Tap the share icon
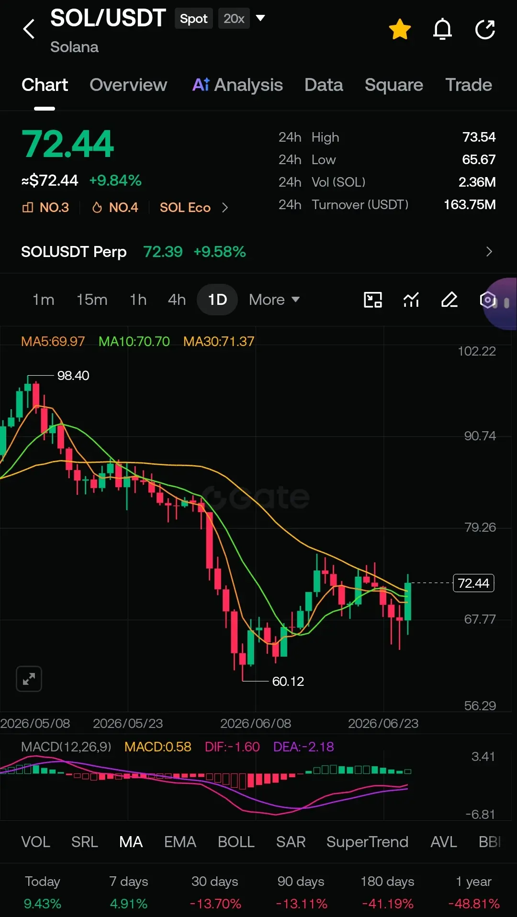The width and height of the screenshot is (517, 917). tap(485, 29)
